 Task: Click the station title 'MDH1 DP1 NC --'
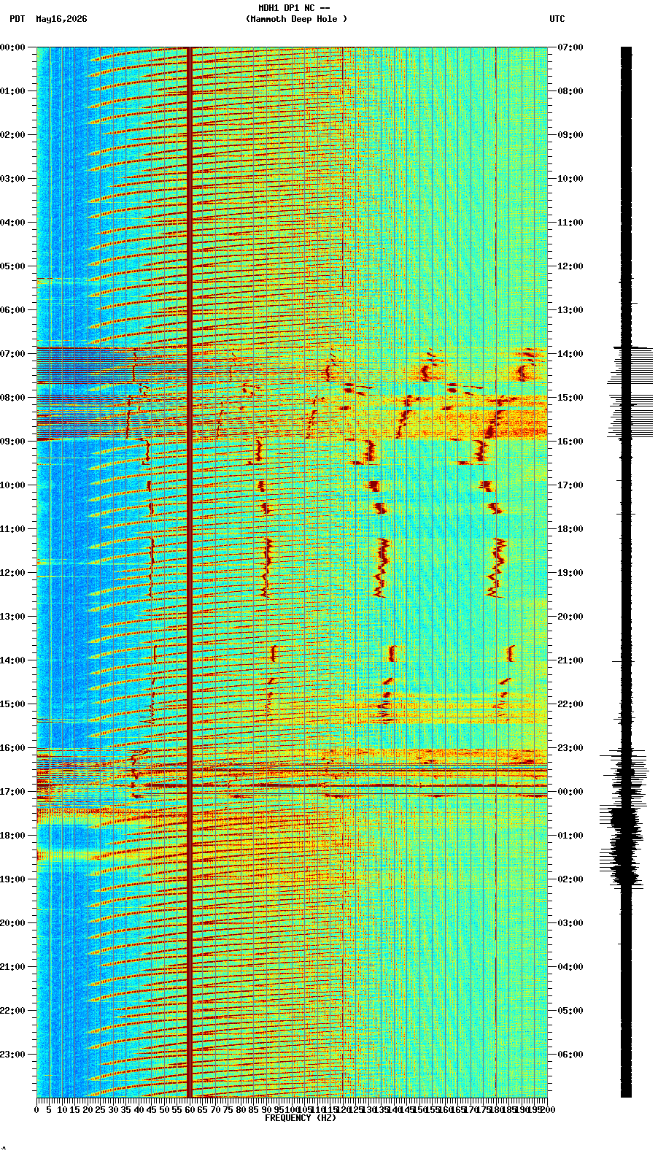coord(294,8)
